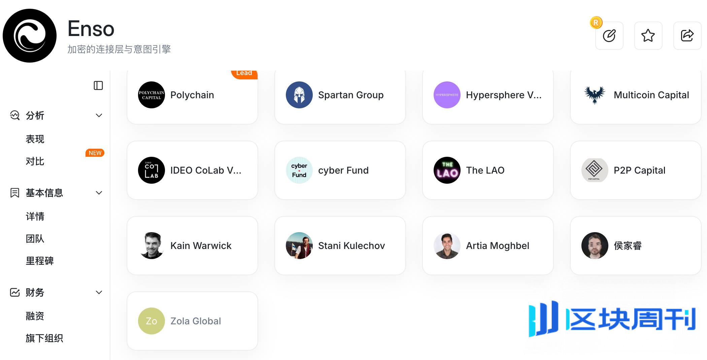Click the Multicoin Capital eagle logo
707x360 pixels.
[595, 95]
